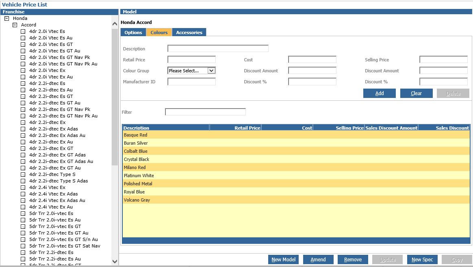Viewport: 473px width, 267px height.
Task: Select 4dr 2.2i-dtec Ex Adas Au
Action: pyautogui.click(x=57, y=135)
